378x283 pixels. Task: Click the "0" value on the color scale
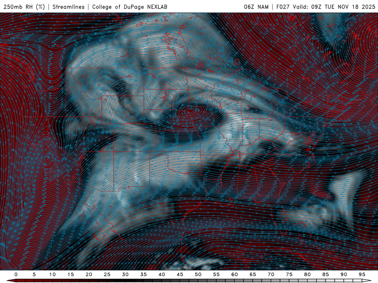pyautogui.click(x=16, y=275)
